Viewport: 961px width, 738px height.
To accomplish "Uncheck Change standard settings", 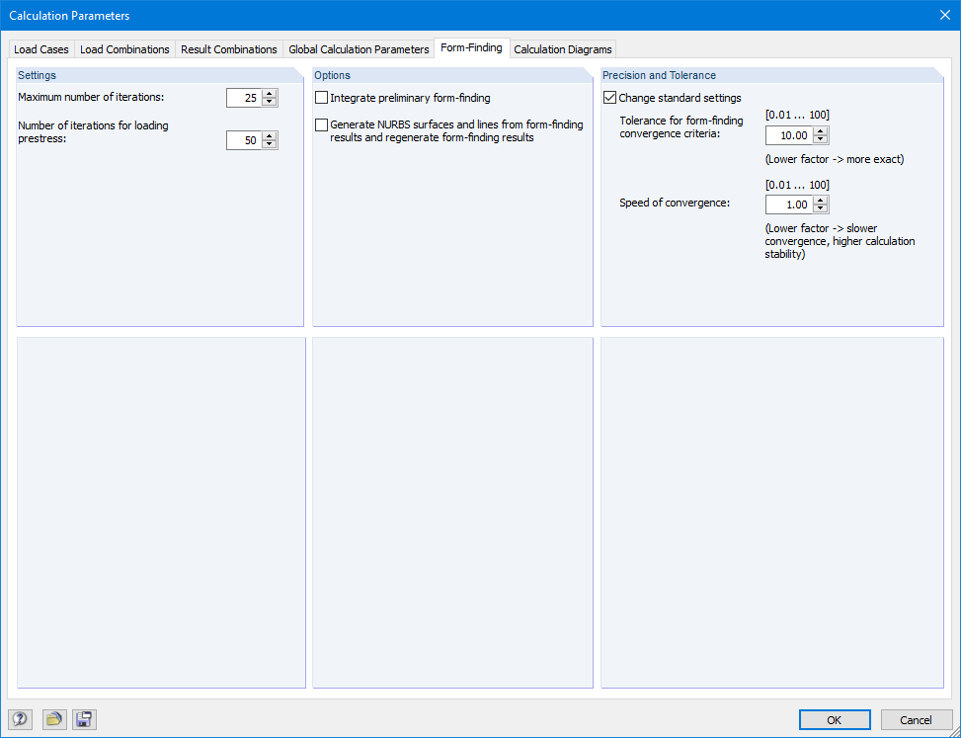I will click(610, 98).
